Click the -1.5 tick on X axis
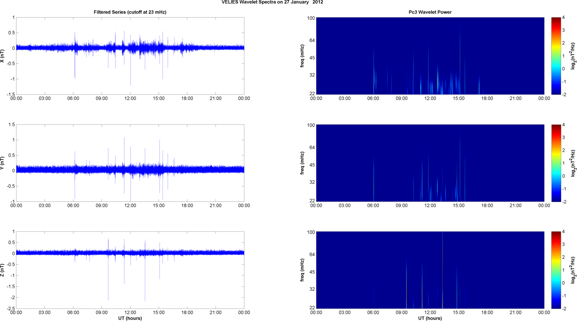Image resolution: width=577 pixels, height=321 pixels. pyautogui.click(x=11, y=94)
